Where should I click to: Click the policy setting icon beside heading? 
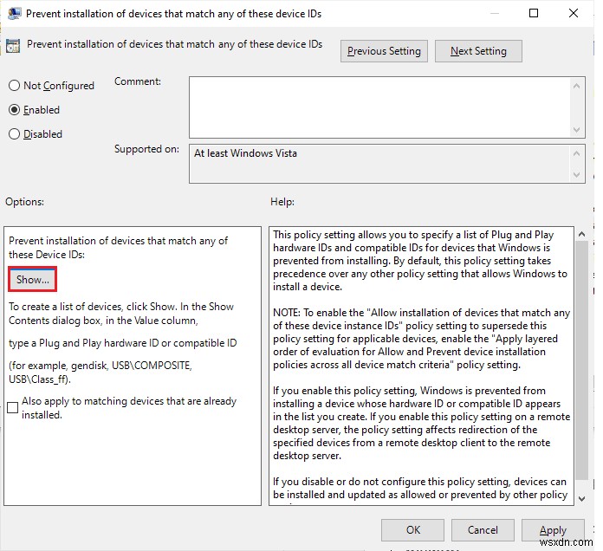13,46
